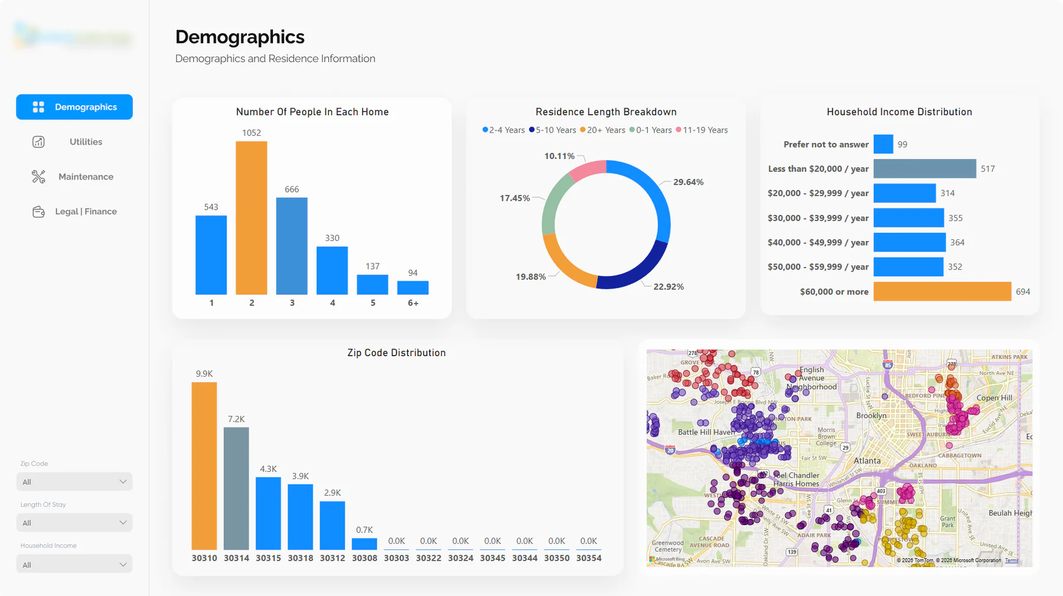This screenshot has width=1063, height=596.
Task: Click the blurred company logo
Action: (74, 36)
